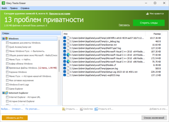Click the 'Отменит...' link
Screen dimensions: 169x122
tap(17, 109)
